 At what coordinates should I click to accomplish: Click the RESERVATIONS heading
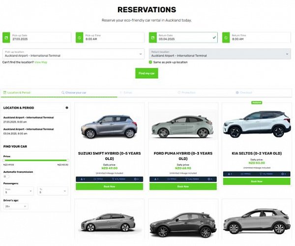[147, 10]
